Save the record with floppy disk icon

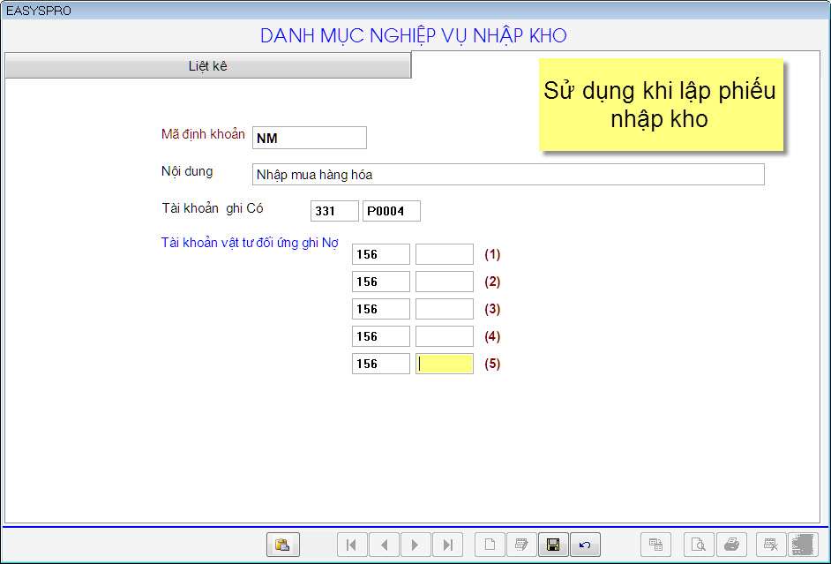tap(553, 545)
